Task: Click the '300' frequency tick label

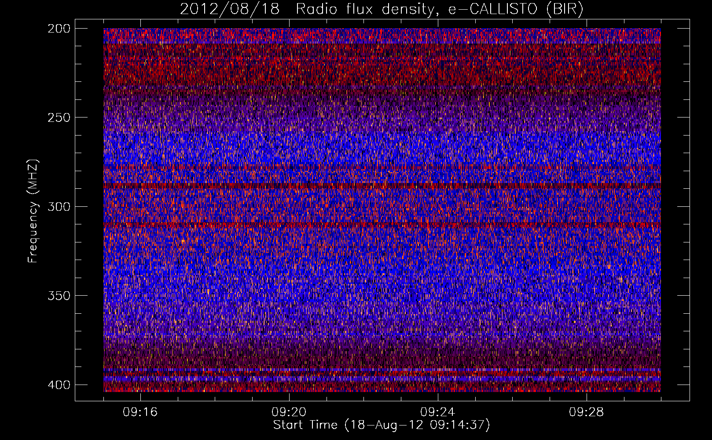Action: click(x=59, y=206)
